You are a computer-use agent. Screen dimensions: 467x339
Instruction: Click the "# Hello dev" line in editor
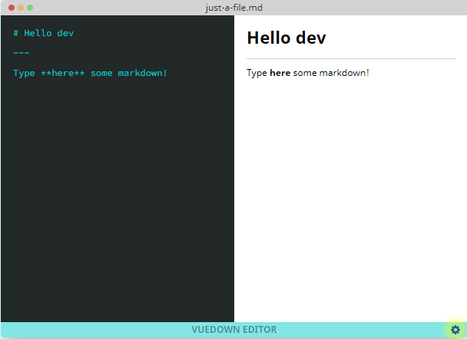pos(44,33)
